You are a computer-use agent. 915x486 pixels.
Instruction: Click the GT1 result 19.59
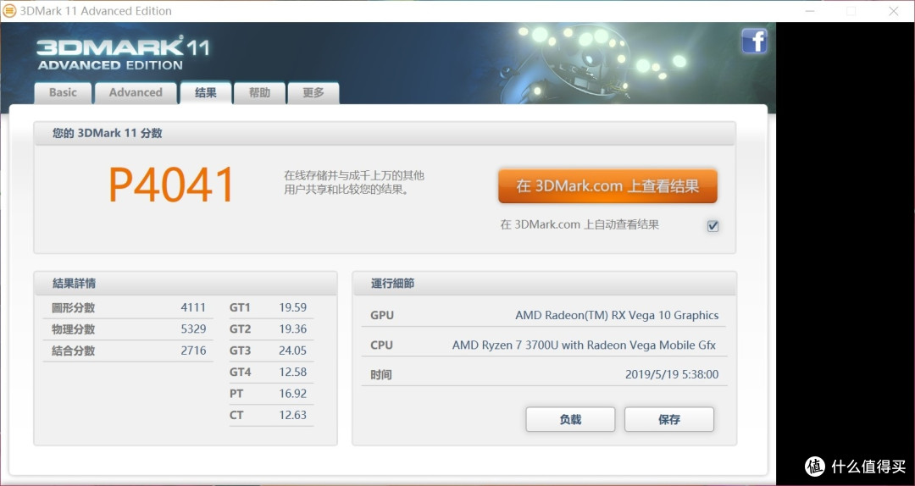292,307
